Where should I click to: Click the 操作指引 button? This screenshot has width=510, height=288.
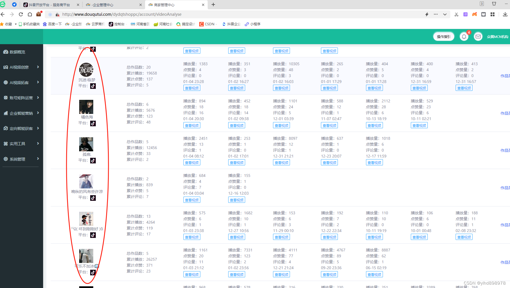coord(444,37)
